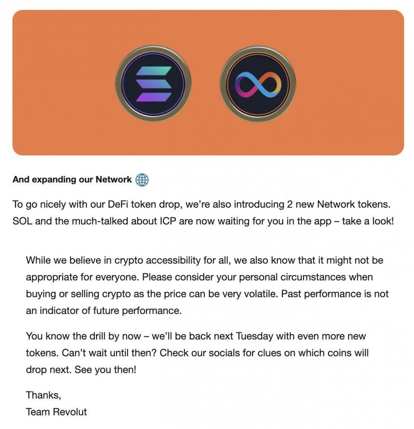Click the purple bottom bar of Solana logo
Screen dimensions: 414x429
click(154, 97)
